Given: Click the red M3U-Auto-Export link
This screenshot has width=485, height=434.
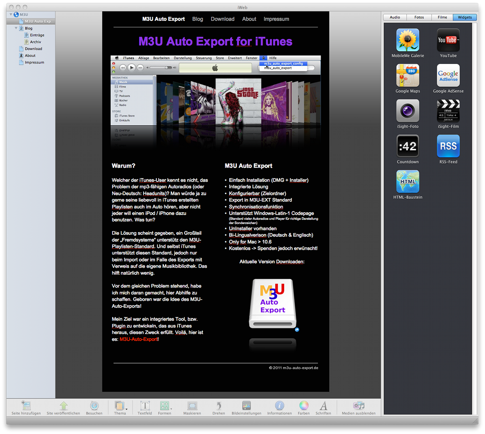Looking at the screenshot, I should click(x=139, y=339).
